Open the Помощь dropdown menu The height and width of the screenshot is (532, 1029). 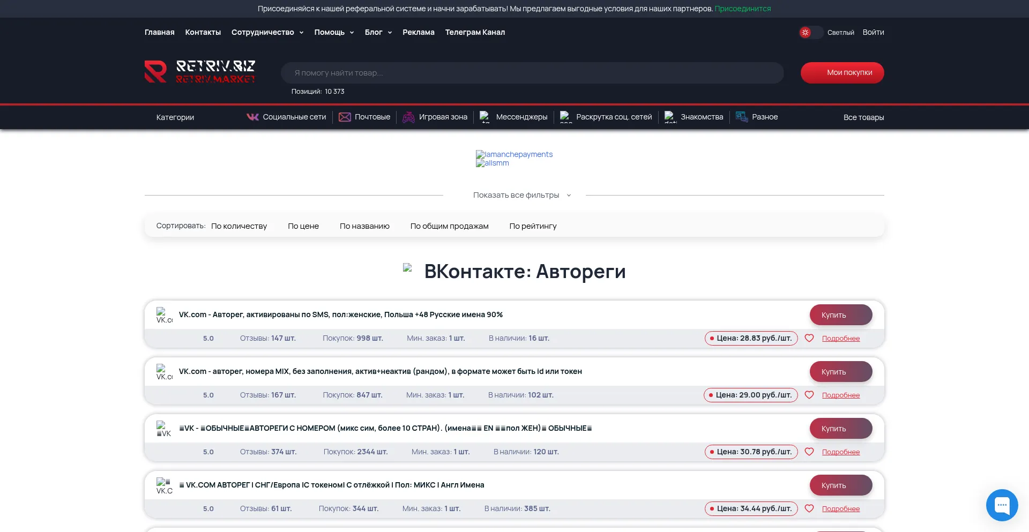[x=334, y=32]
